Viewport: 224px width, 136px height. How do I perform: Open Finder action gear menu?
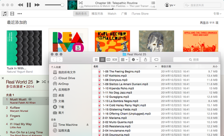(135, 60)
